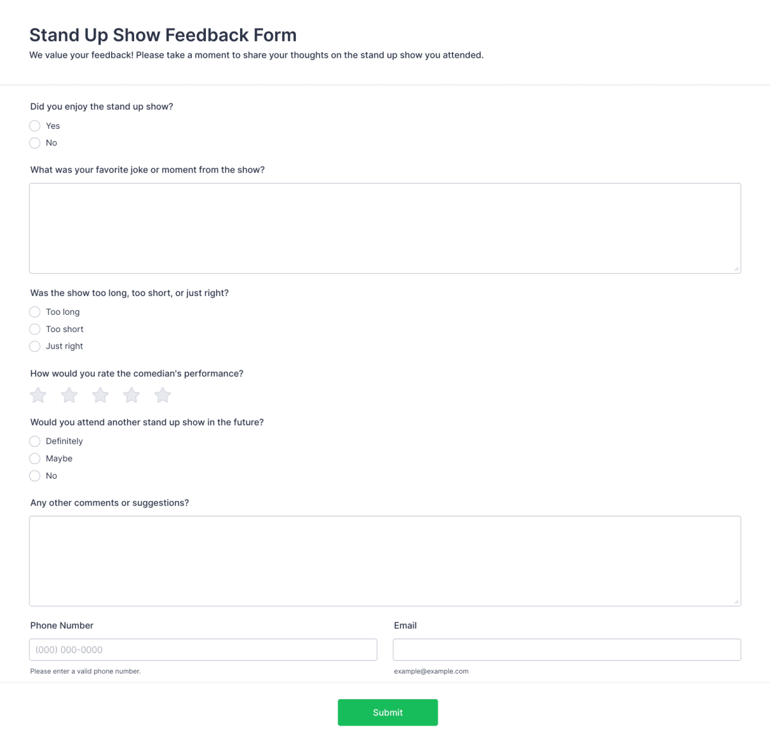Image resolution: width=770 pixels, height=748 pixels.
Task: Select 'Yes' for enjoying the show
Action: 35,126
